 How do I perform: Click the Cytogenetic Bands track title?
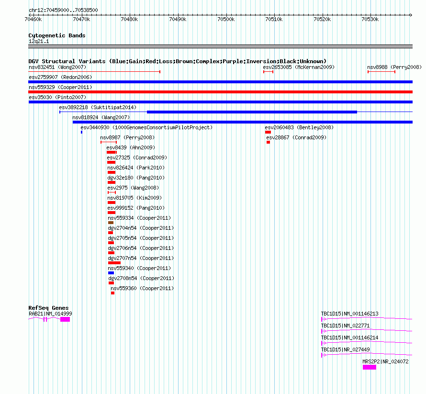(57, 35)
